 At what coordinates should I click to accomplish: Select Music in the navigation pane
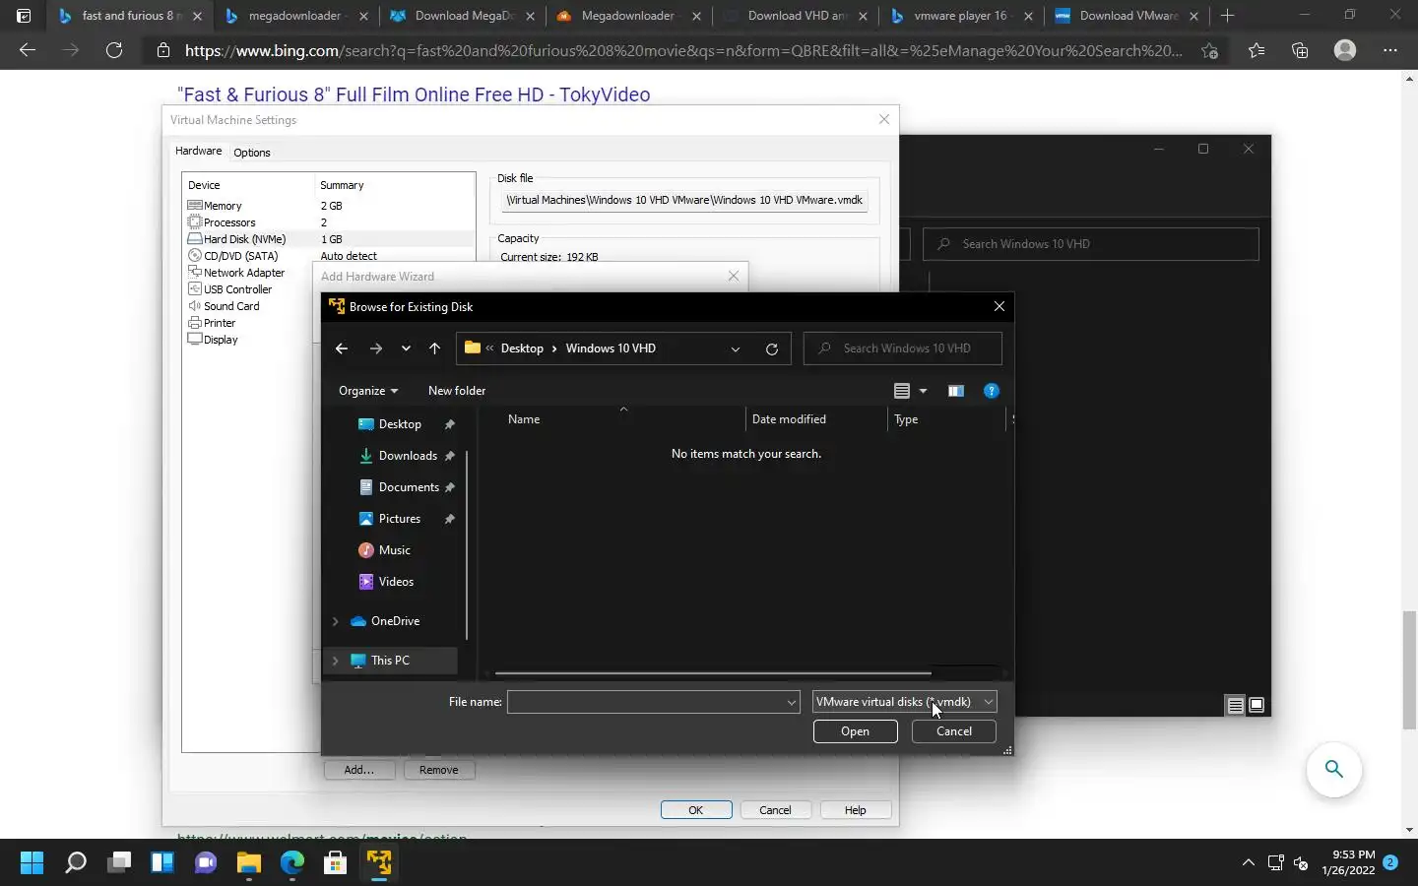click(394, 550)
